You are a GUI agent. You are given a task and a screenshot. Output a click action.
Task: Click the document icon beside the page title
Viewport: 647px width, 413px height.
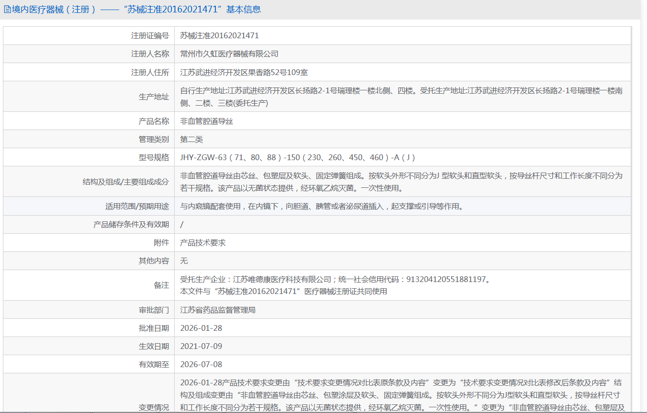(7, 10)
